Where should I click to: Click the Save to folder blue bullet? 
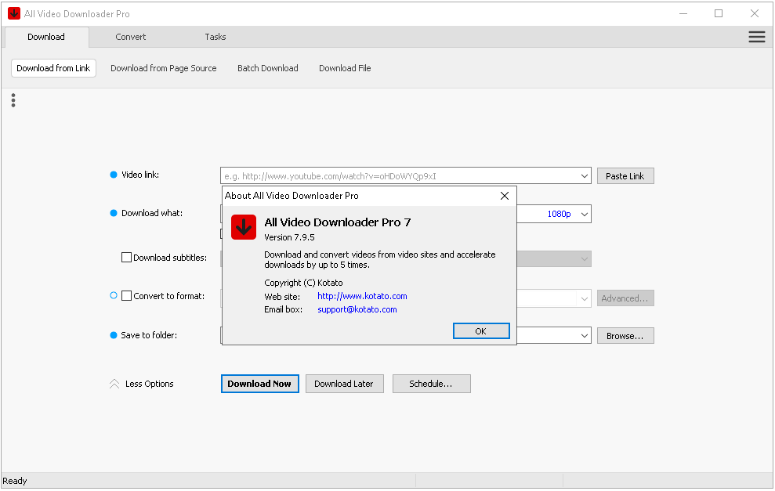tap(113, 335)
